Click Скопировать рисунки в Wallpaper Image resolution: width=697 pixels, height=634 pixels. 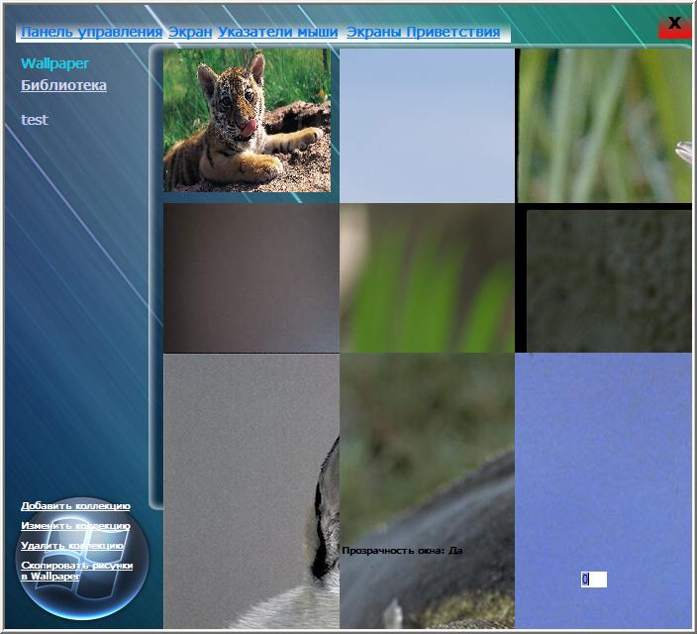tap(77, 571)
